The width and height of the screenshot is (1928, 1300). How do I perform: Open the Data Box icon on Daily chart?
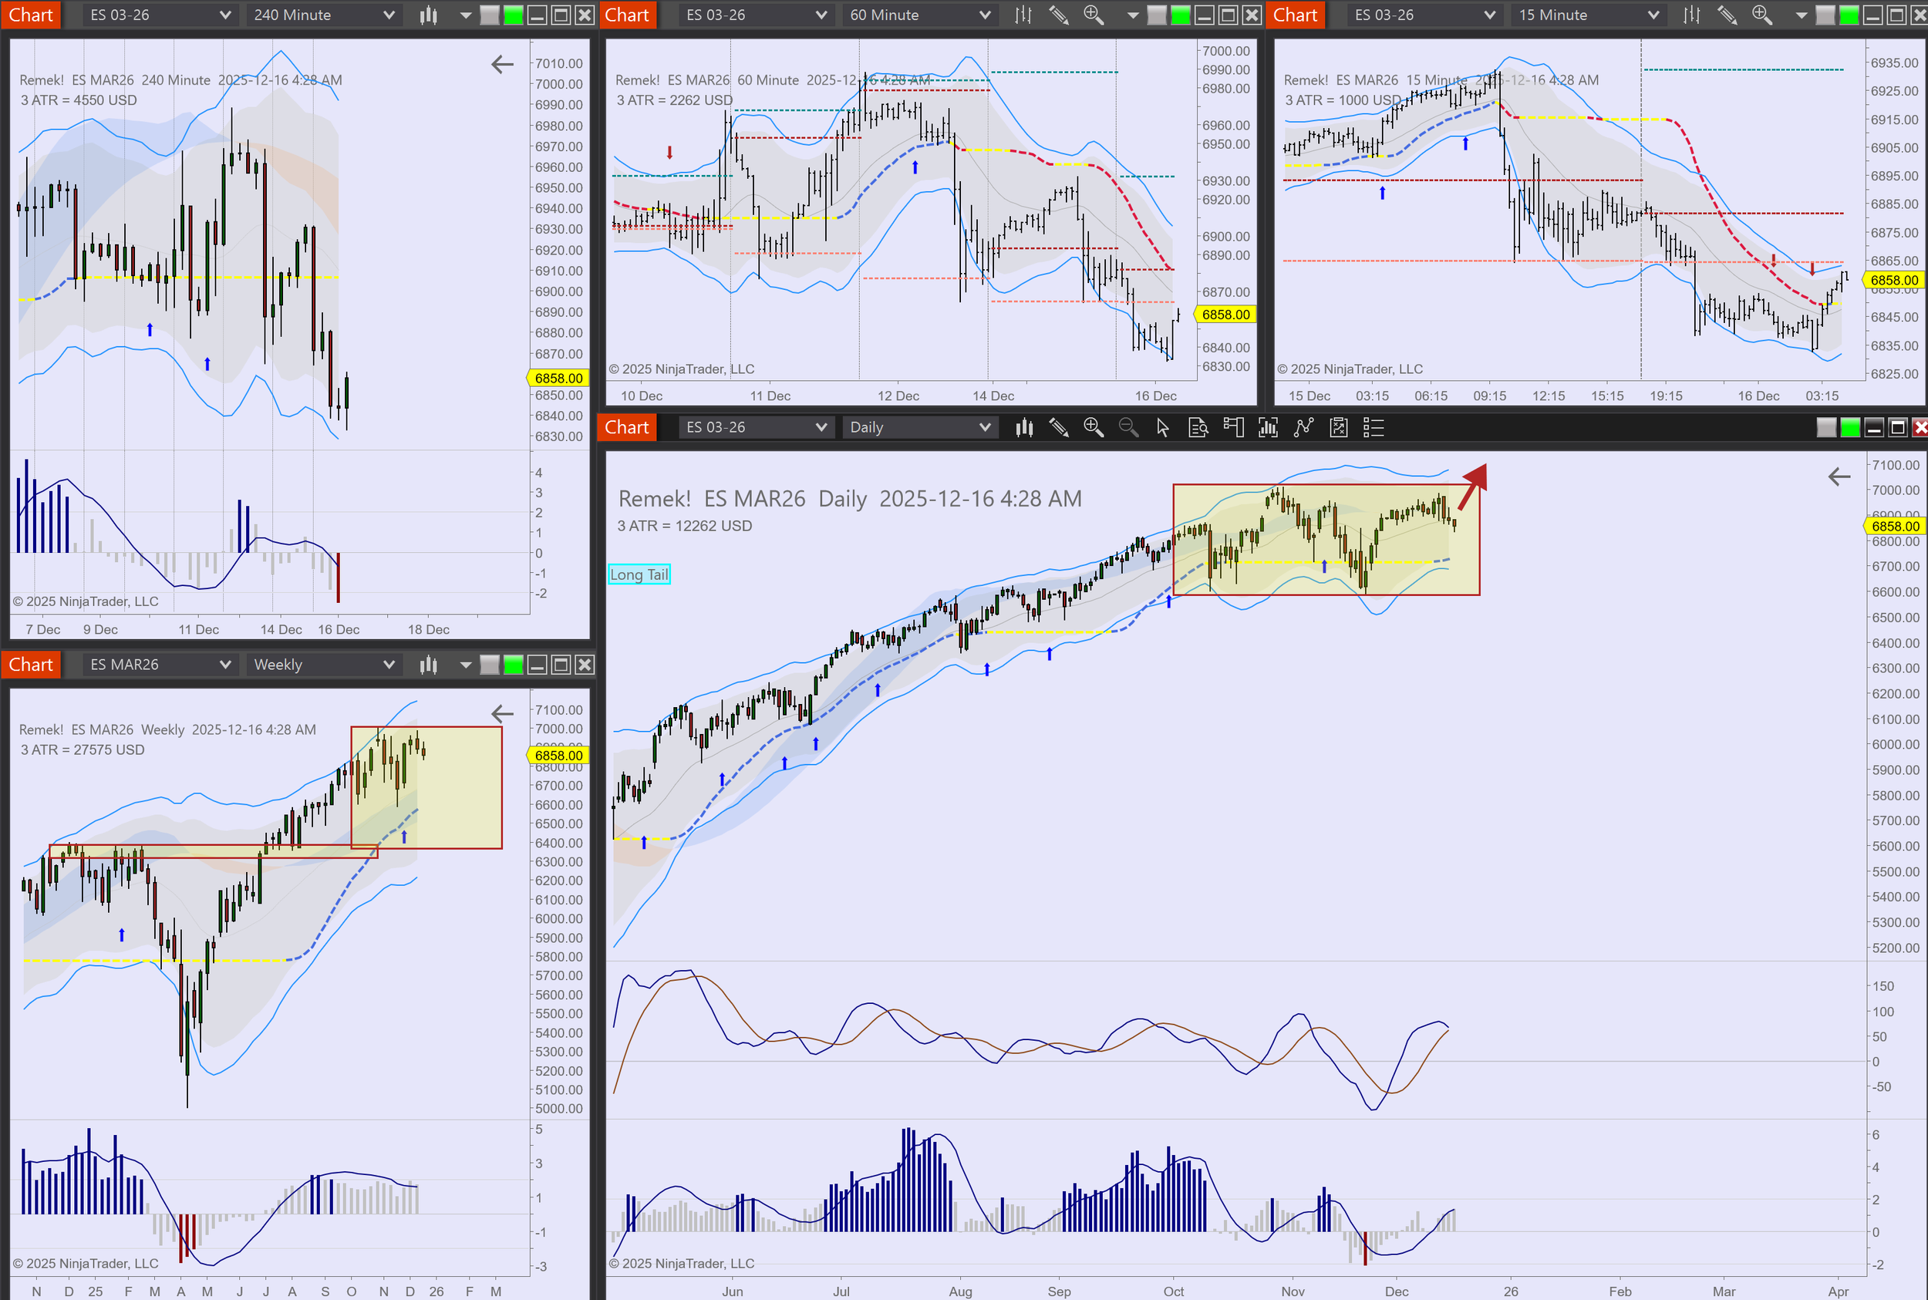point(1198,428)
